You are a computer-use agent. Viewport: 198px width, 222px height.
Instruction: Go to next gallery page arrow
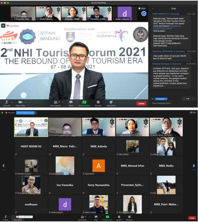pos(194,166)
